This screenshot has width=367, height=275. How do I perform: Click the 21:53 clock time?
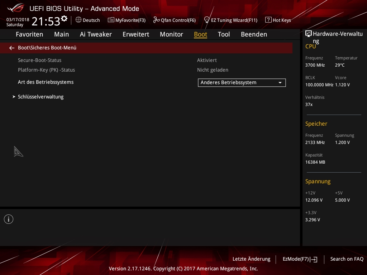[x=46, y=21]
